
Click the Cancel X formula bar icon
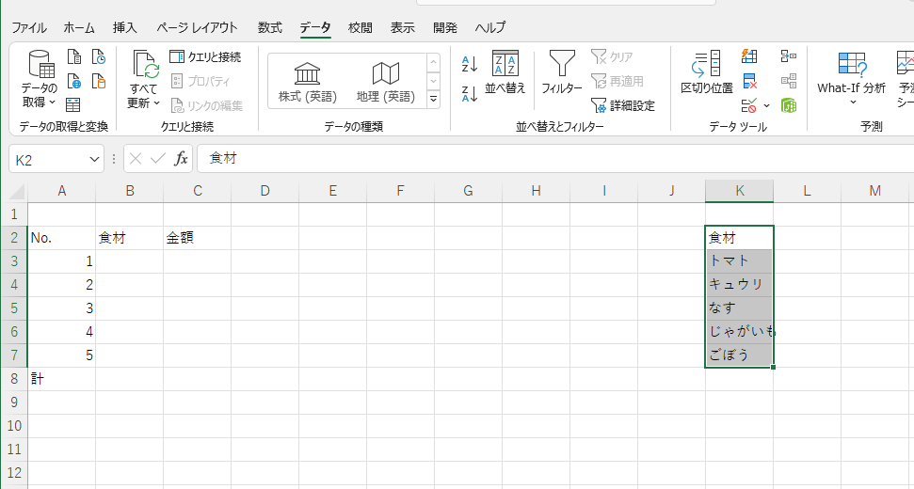136,159
